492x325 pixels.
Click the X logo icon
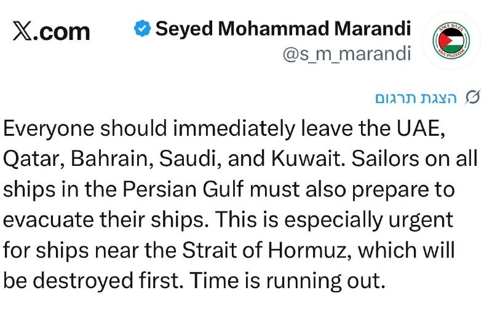[22, 31]
